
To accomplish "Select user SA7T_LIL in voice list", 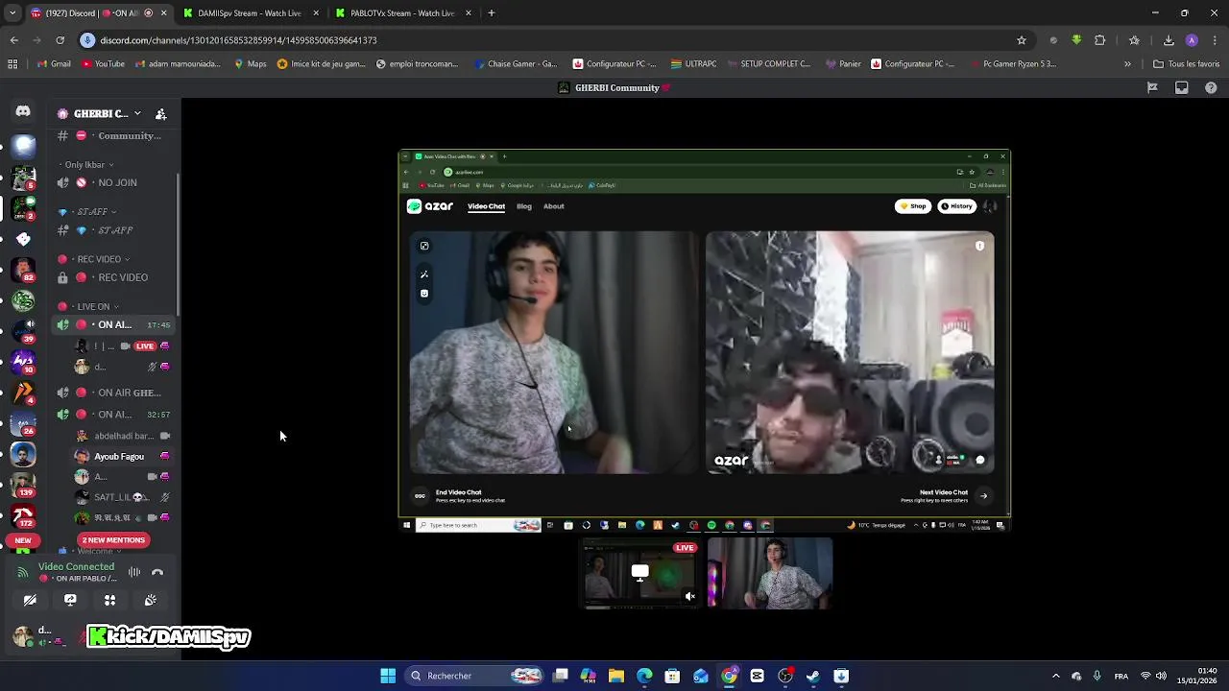I will pos(123,497).
